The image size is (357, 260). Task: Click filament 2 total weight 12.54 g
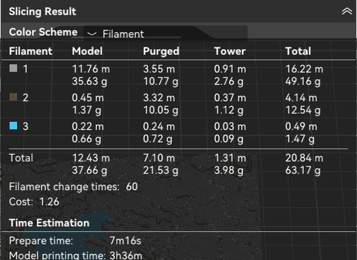coord(303,110)
